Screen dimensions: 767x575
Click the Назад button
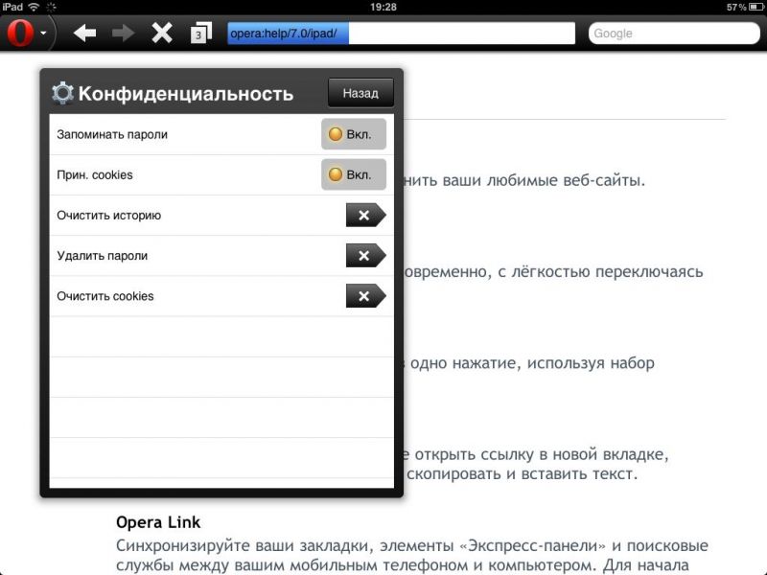point(360,93)
